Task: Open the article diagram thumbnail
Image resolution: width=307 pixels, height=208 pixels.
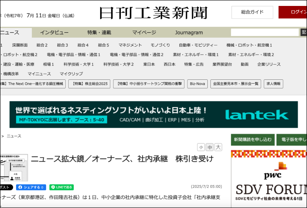Action: 14,168
